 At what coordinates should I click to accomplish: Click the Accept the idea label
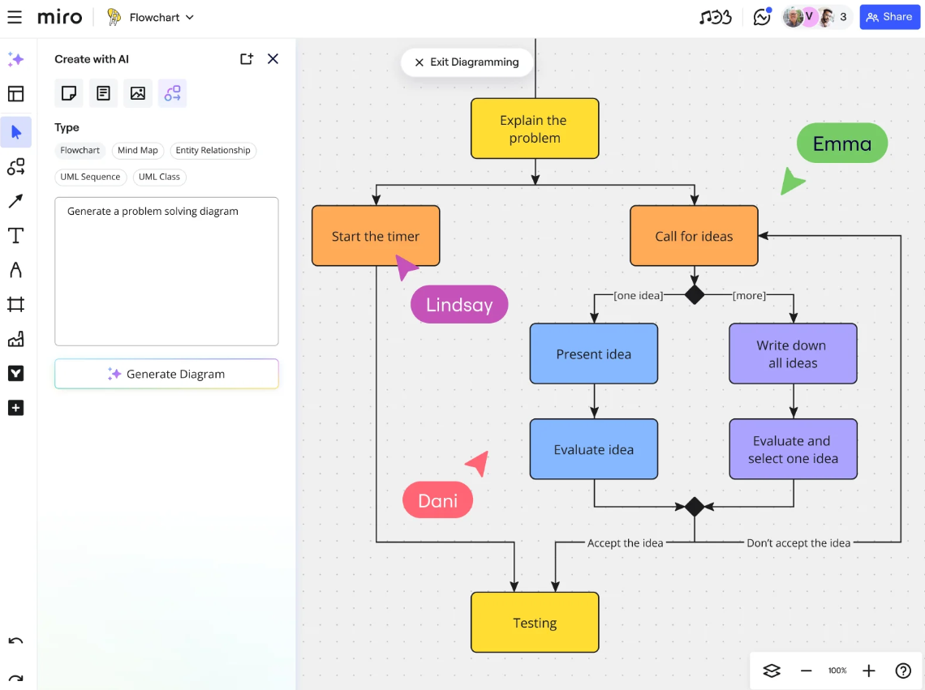[x=626, y=543]
